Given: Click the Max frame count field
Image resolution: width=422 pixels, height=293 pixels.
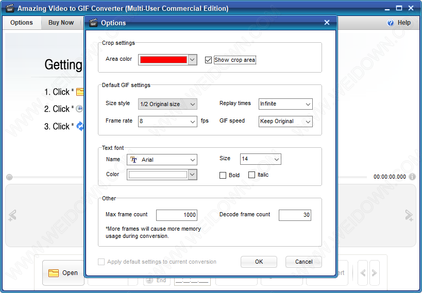Looking at the screenshot, I should 177,215.
